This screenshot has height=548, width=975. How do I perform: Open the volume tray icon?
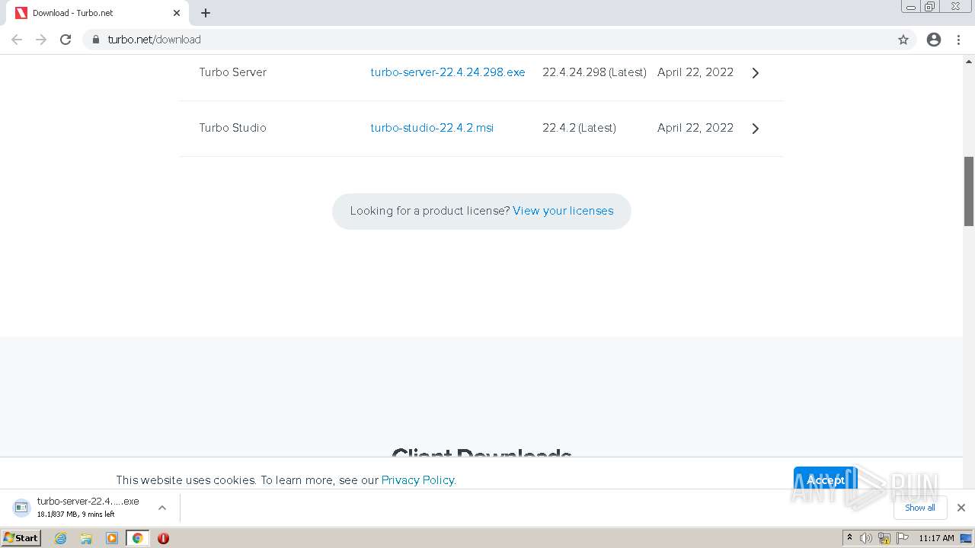(x=866, y=538)
